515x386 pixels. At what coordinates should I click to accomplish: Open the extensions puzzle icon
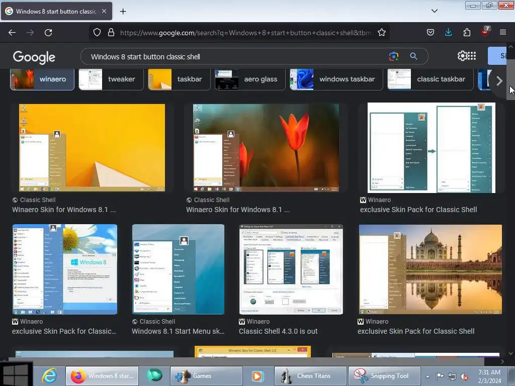pos(467,32)
